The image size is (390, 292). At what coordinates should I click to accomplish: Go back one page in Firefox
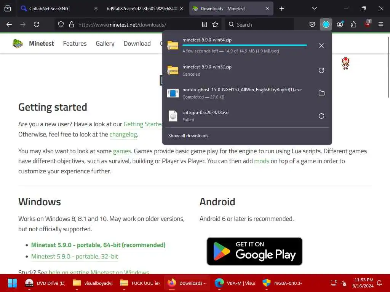[x=9, y=25]
